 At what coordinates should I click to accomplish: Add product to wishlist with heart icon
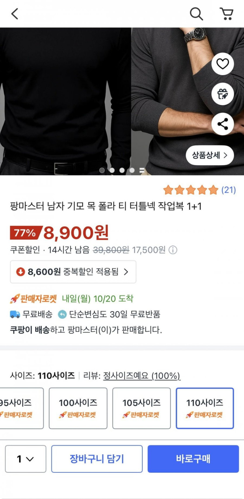(222, 64)
